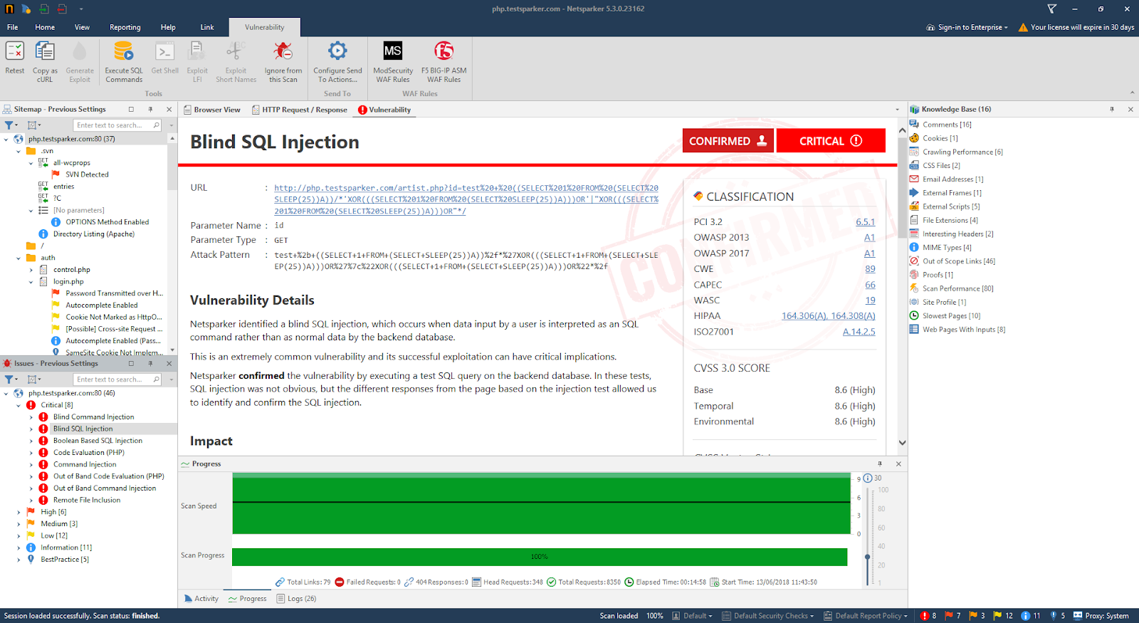Image resolution: width=1139 pixels, height=623 pixels.
Task: Toggle auto-hide pin on Progress panel
Action: coord(879,464)
